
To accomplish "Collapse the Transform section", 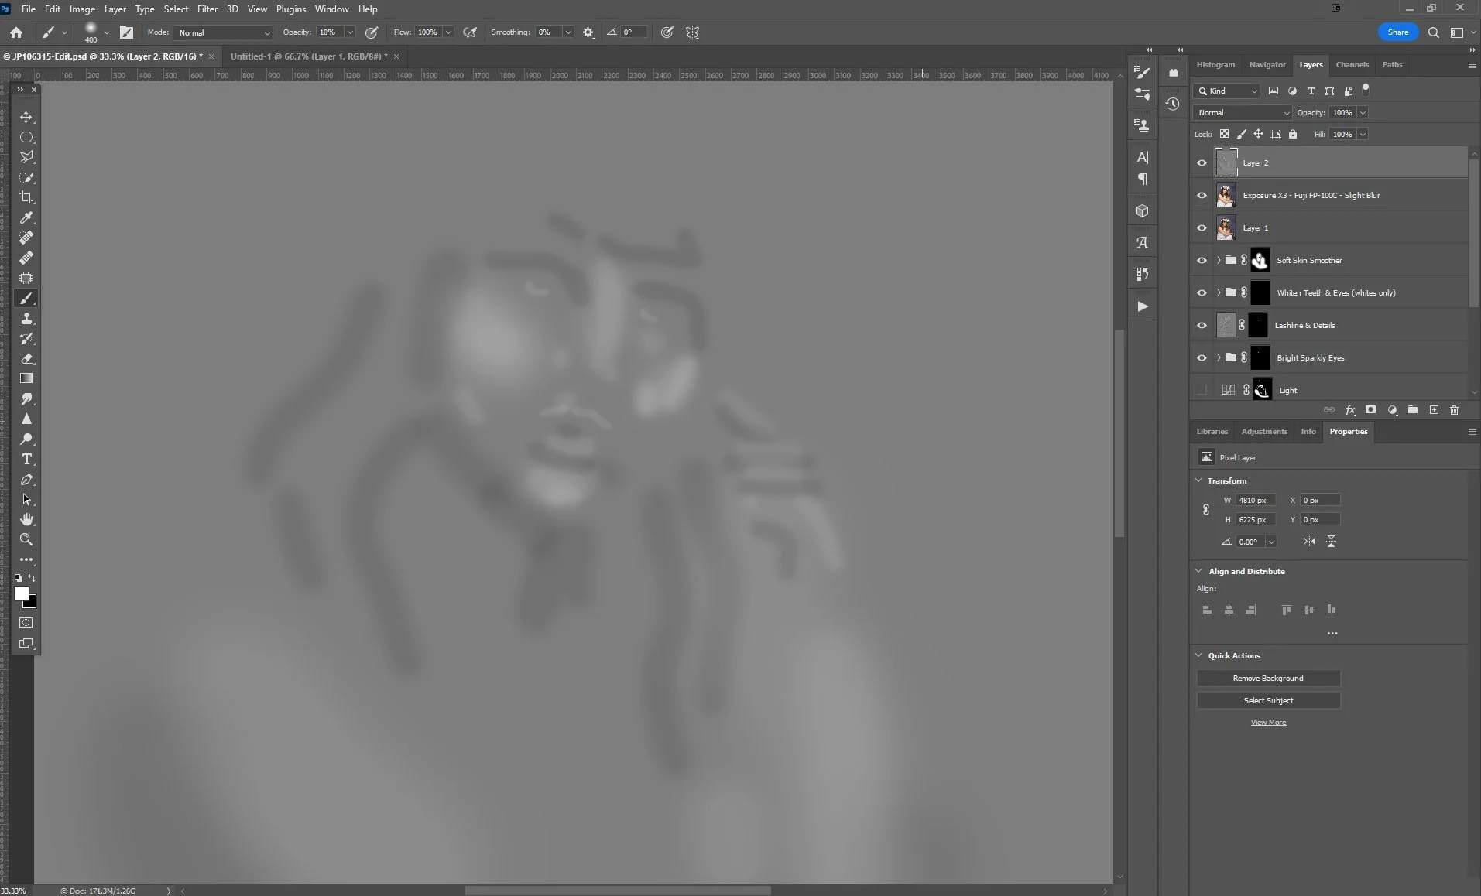I will coord(1199,480).
